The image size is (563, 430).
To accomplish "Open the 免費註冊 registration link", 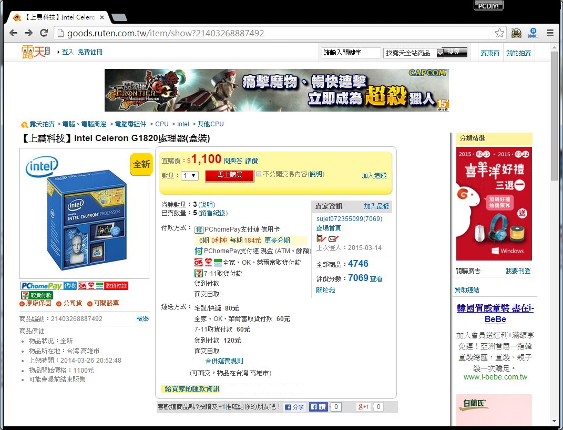I will [90, 52].
